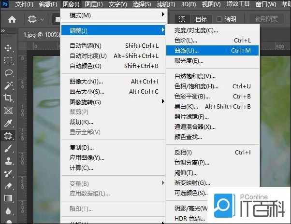Select the Eyedropper tool

coord(9,123)
